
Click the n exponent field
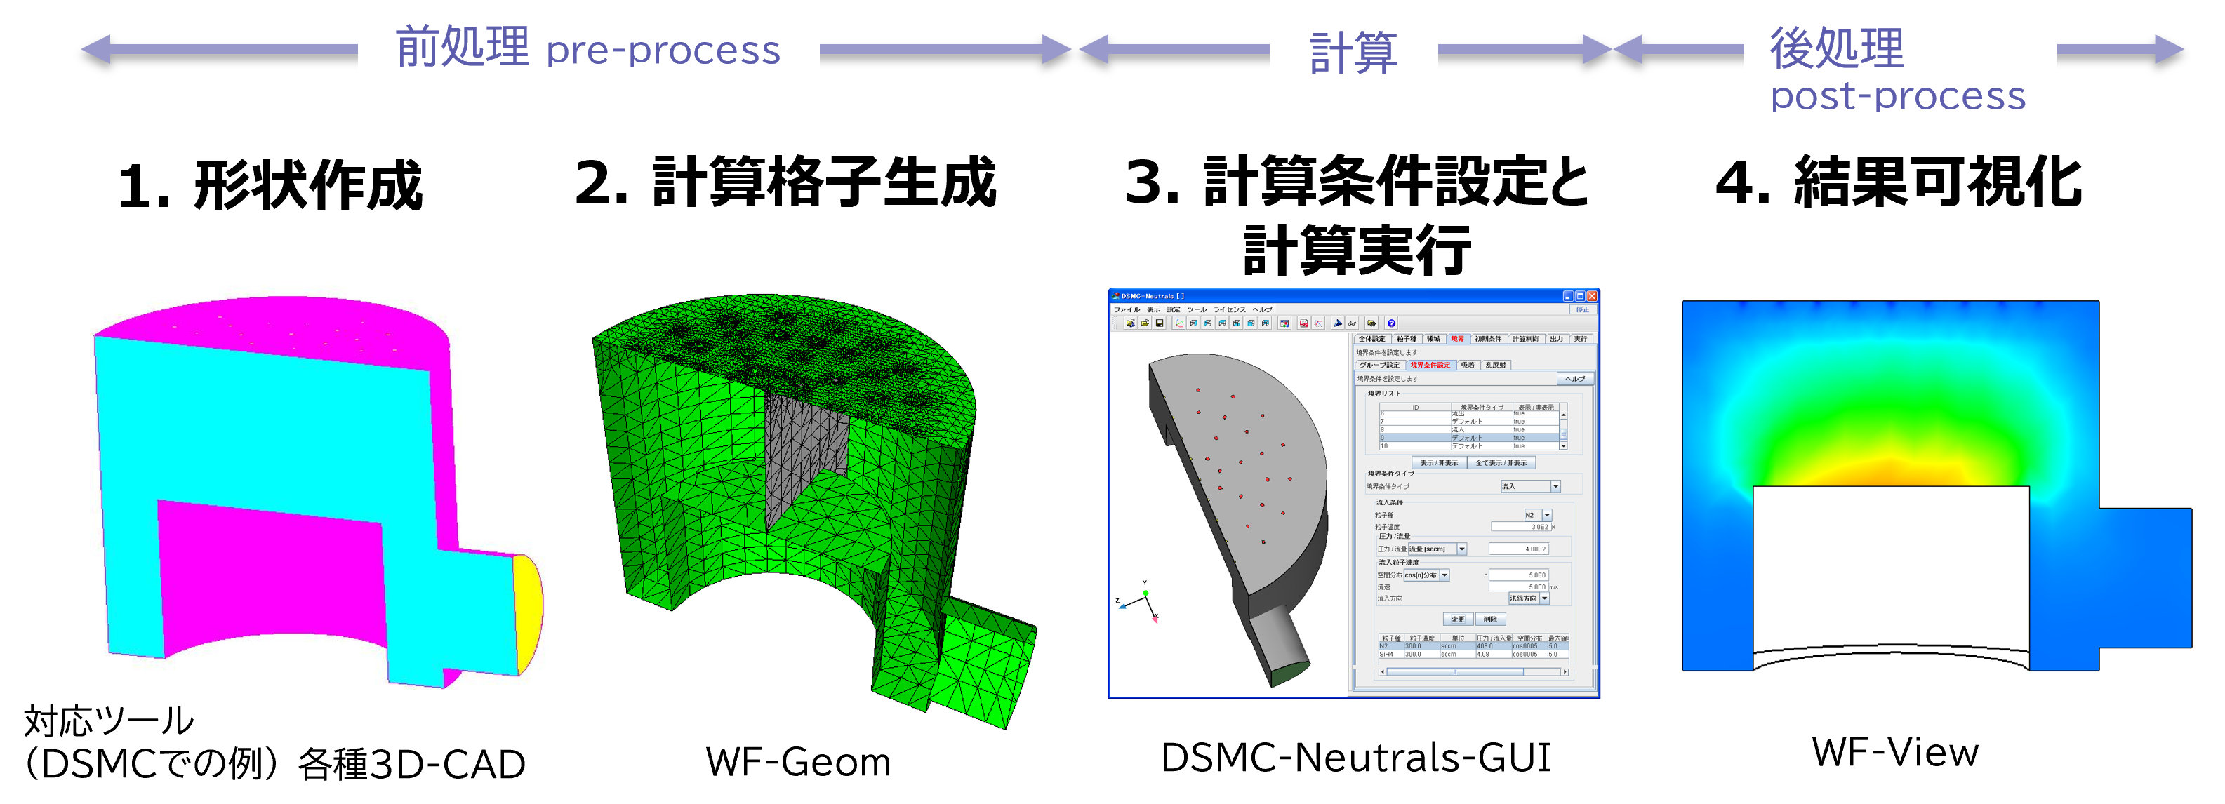click(x=1518, y=575)
